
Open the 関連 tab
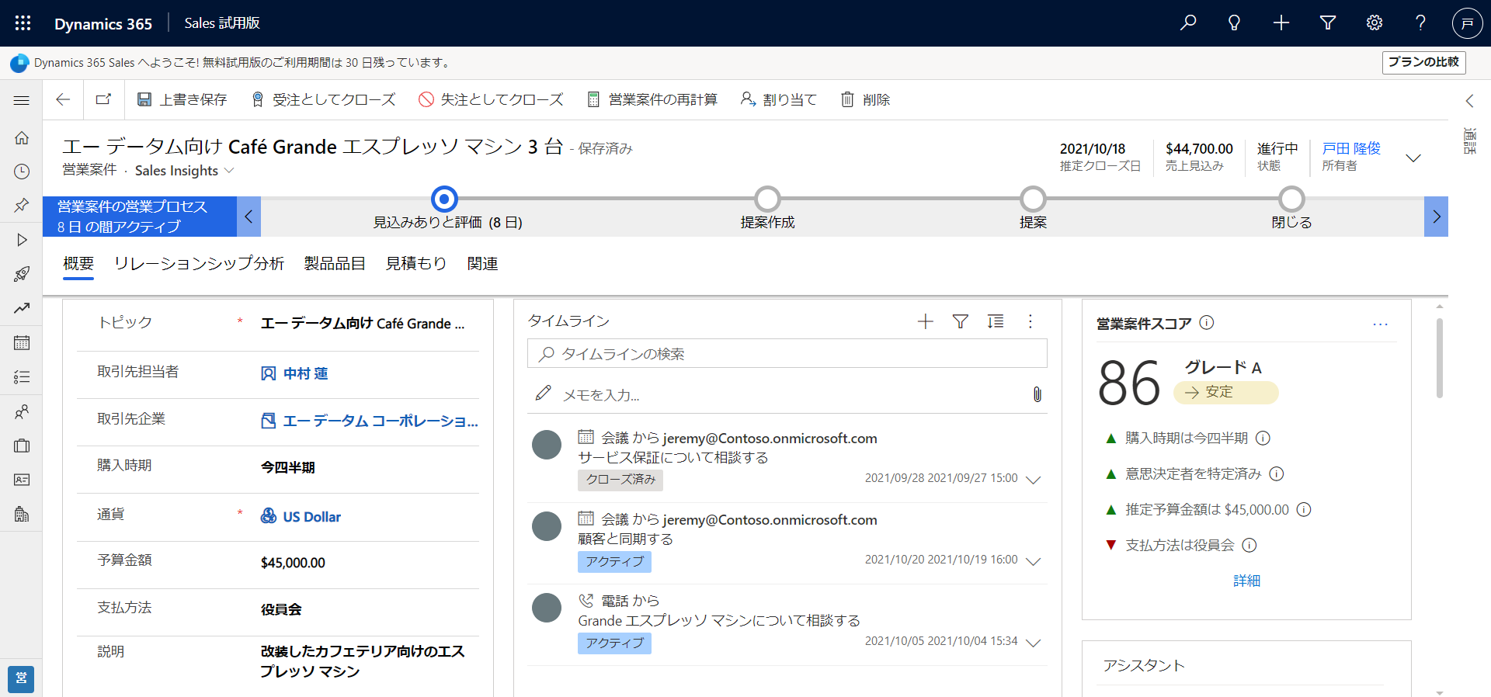[x=482, y=264]
